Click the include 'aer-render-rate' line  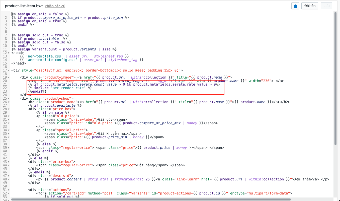pyautogui.click(x=60, y=88)
